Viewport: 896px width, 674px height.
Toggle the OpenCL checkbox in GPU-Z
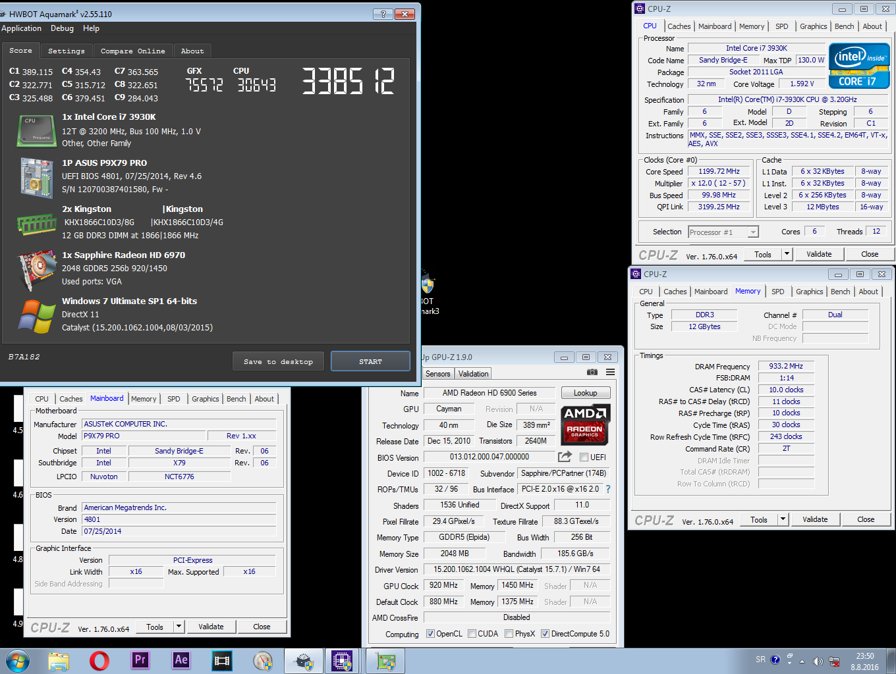(430, 634)
